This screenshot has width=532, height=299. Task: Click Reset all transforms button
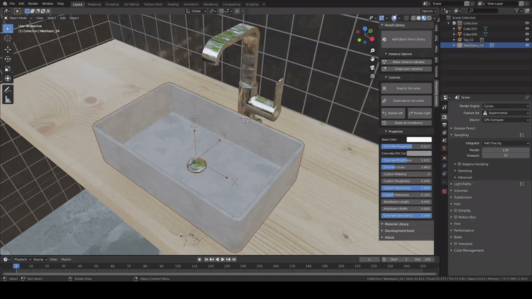406,123
